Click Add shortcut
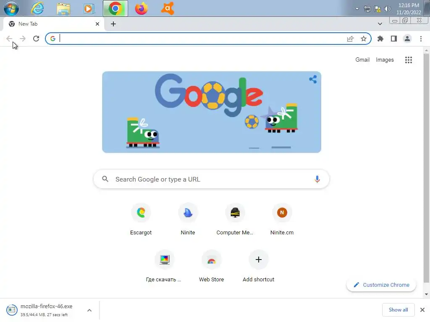Image resolution: width=430 pixels, height=322 pixels. pos(258,266)
